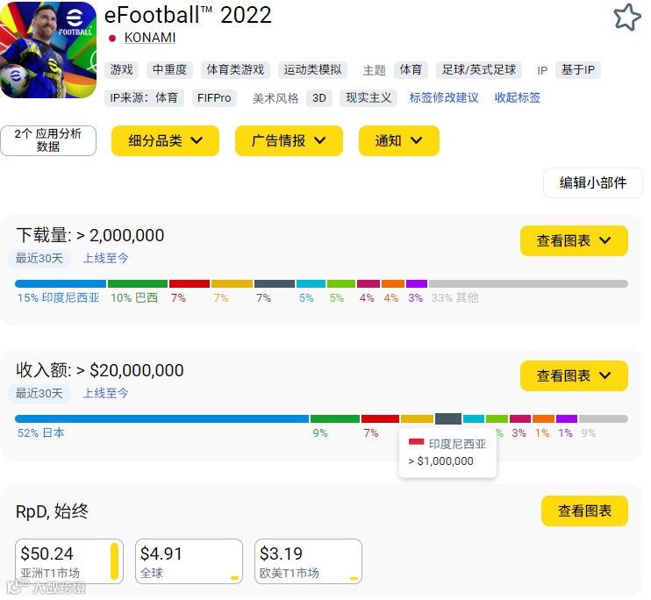Click green 巴西 segment in downloads bar
The width and height of the screenshot is (651, 600).
point(138,284)
